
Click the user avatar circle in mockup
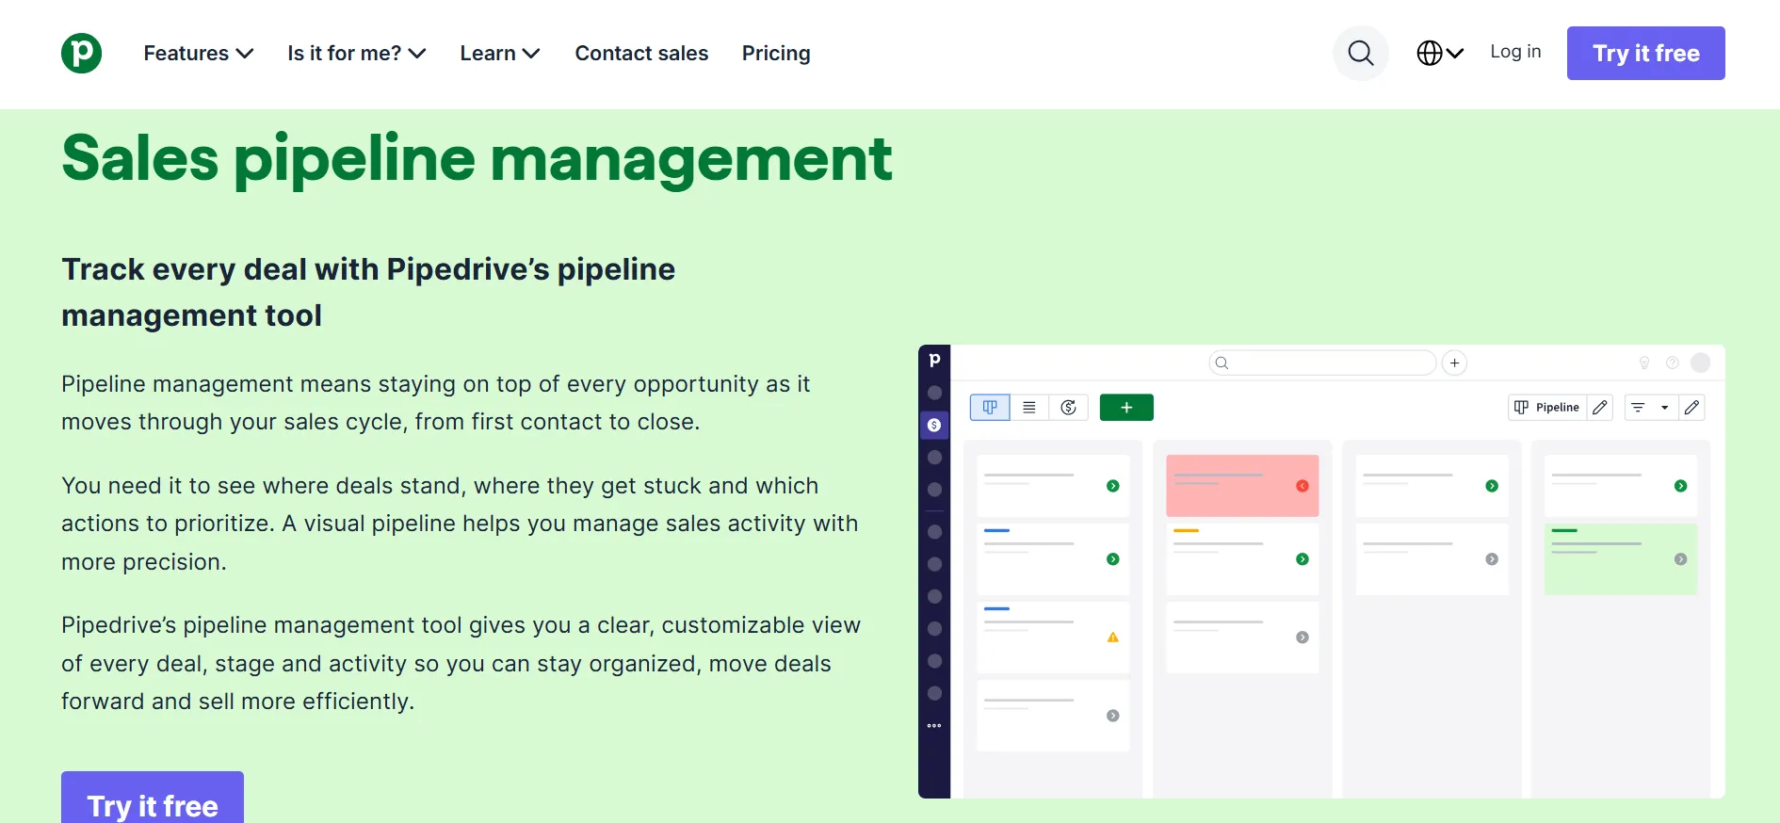[x=1701, y=363]
